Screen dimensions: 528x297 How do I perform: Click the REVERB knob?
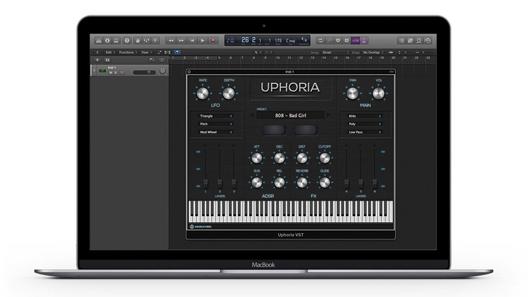coord(302,182)
